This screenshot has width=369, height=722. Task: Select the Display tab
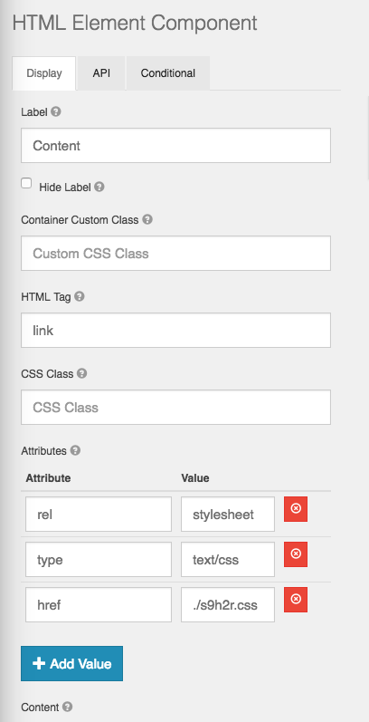(x=44, y=73)
